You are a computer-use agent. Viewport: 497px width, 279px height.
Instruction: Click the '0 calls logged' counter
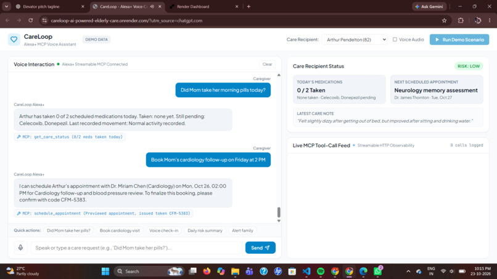click(467, 145)
